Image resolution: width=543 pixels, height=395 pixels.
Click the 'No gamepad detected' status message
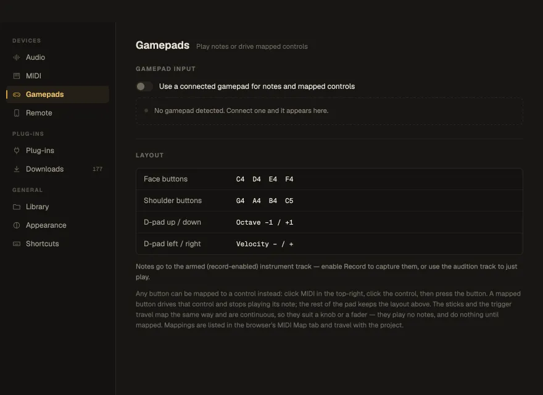pos(241,110)
